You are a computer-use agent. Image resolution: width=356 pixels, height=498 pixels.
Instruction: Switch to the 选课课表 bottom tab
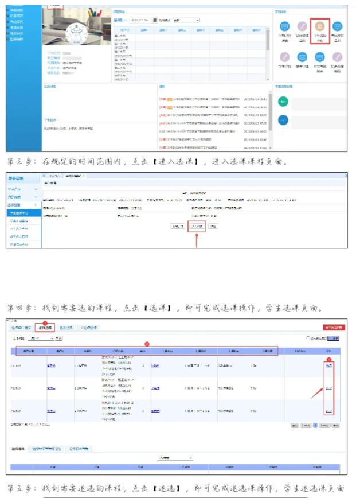(18, 449)
